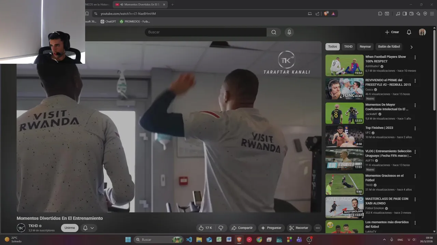Open When Football Players Show 100% RESPECT thumbnail
Screen dimensions: 437x245
(x=344, y=65)
